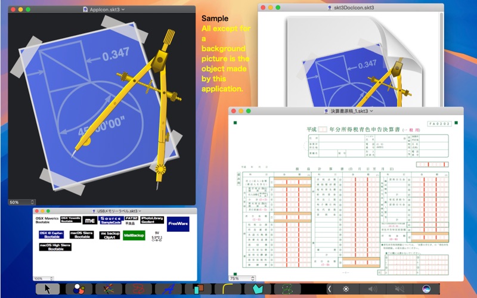477x298 pixels.
Task: Select the Source SampleCode label
Action: (111, 220)
